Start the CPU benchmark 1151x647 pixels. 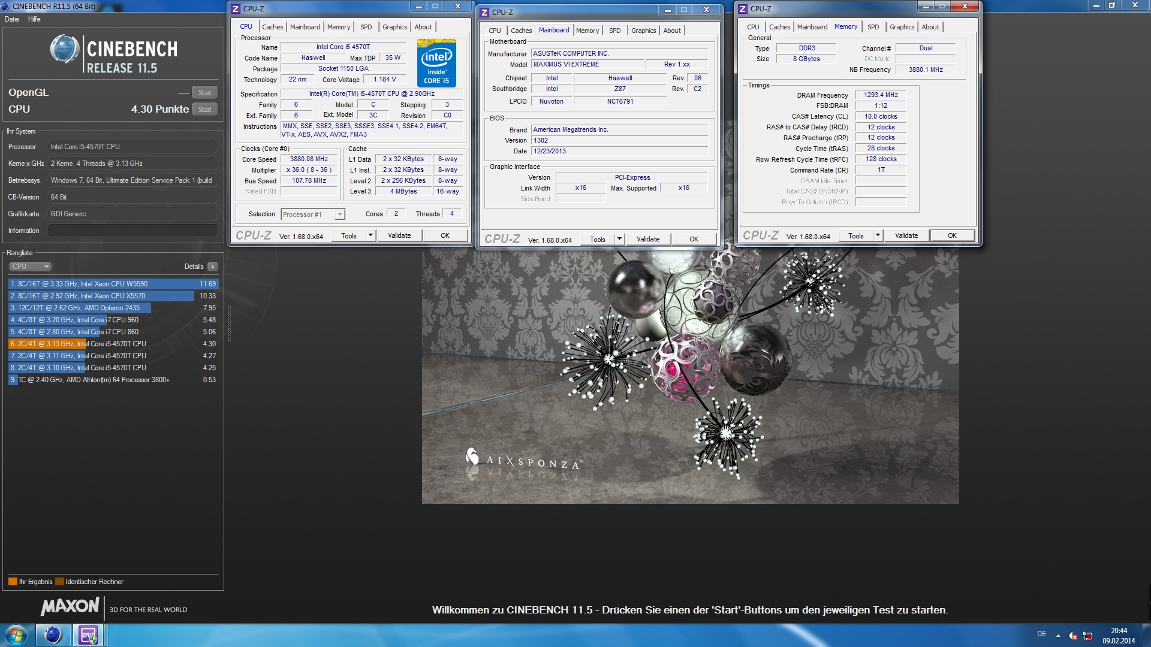204,110
